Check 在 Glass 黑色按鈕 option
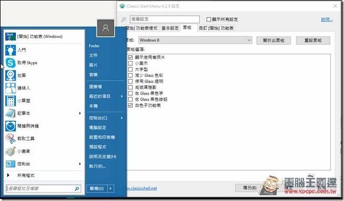 coord(130,99)
